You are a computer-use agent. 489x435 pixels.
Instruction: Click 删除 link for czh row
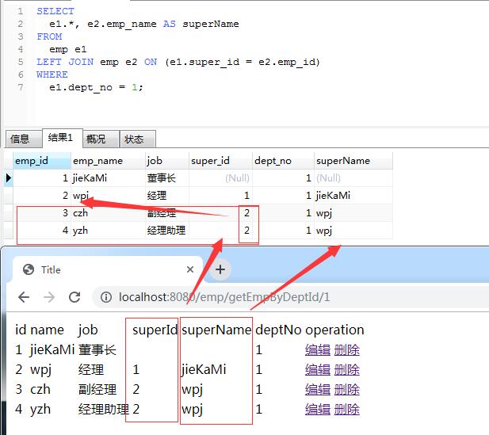coord(347,390)
